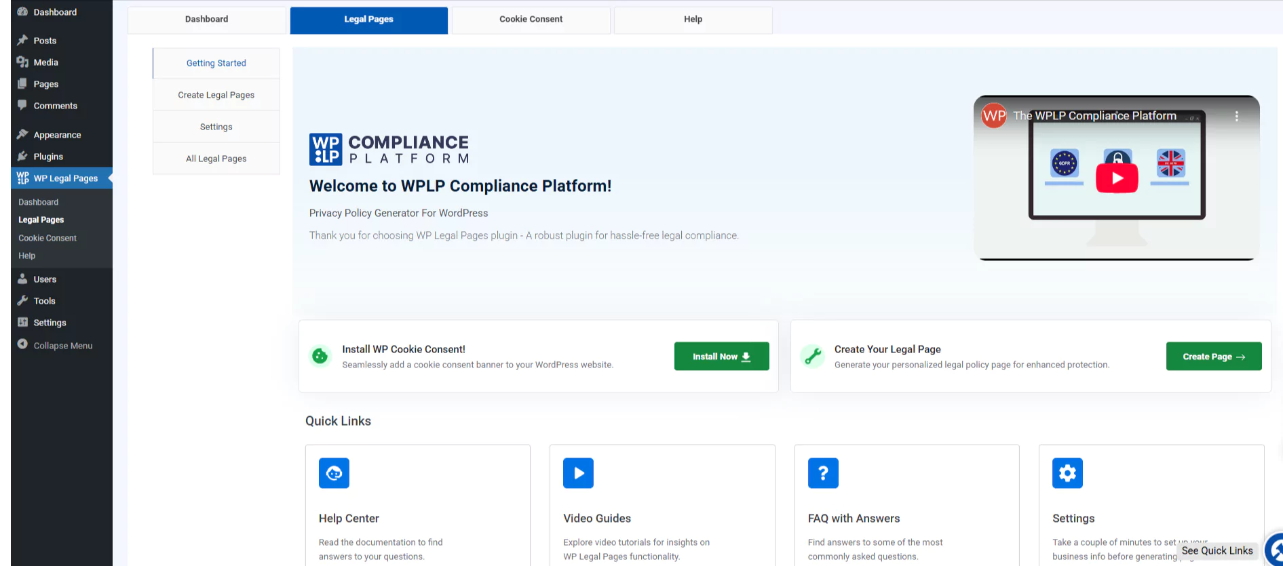This screenshot has width=1283, height=566.
Task: Click the Pages icon in sidebar
Action: (22, 83)
